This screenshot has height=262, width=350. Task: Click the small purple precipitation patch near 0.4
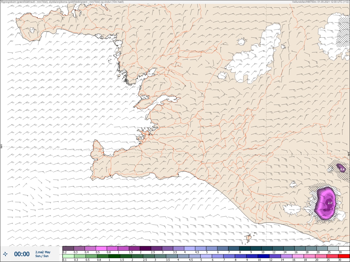[x=341, y=168]
